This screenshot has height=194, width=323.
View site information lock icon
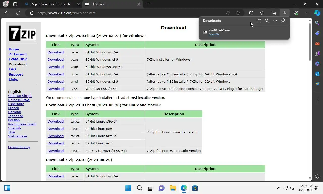click(32, 13)
